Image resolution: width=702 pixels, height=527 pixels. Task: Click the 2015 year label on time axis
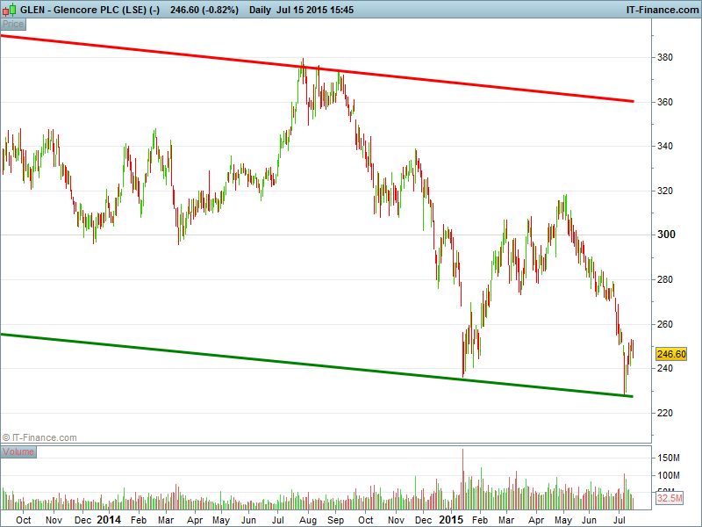pos(451,520)
